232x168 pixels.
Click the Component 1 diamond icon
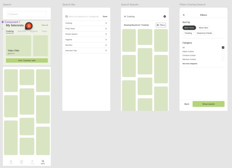(x=3, y=22)
